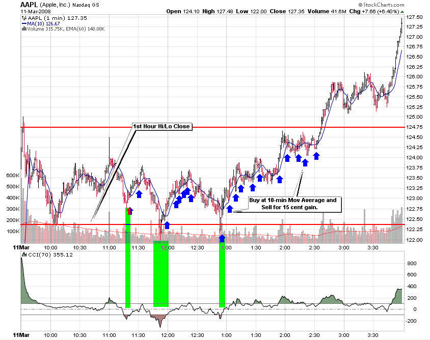Click the 2:30 time label under the price chart
Viewport: 430px width, 340px height.
pos(314,248)
